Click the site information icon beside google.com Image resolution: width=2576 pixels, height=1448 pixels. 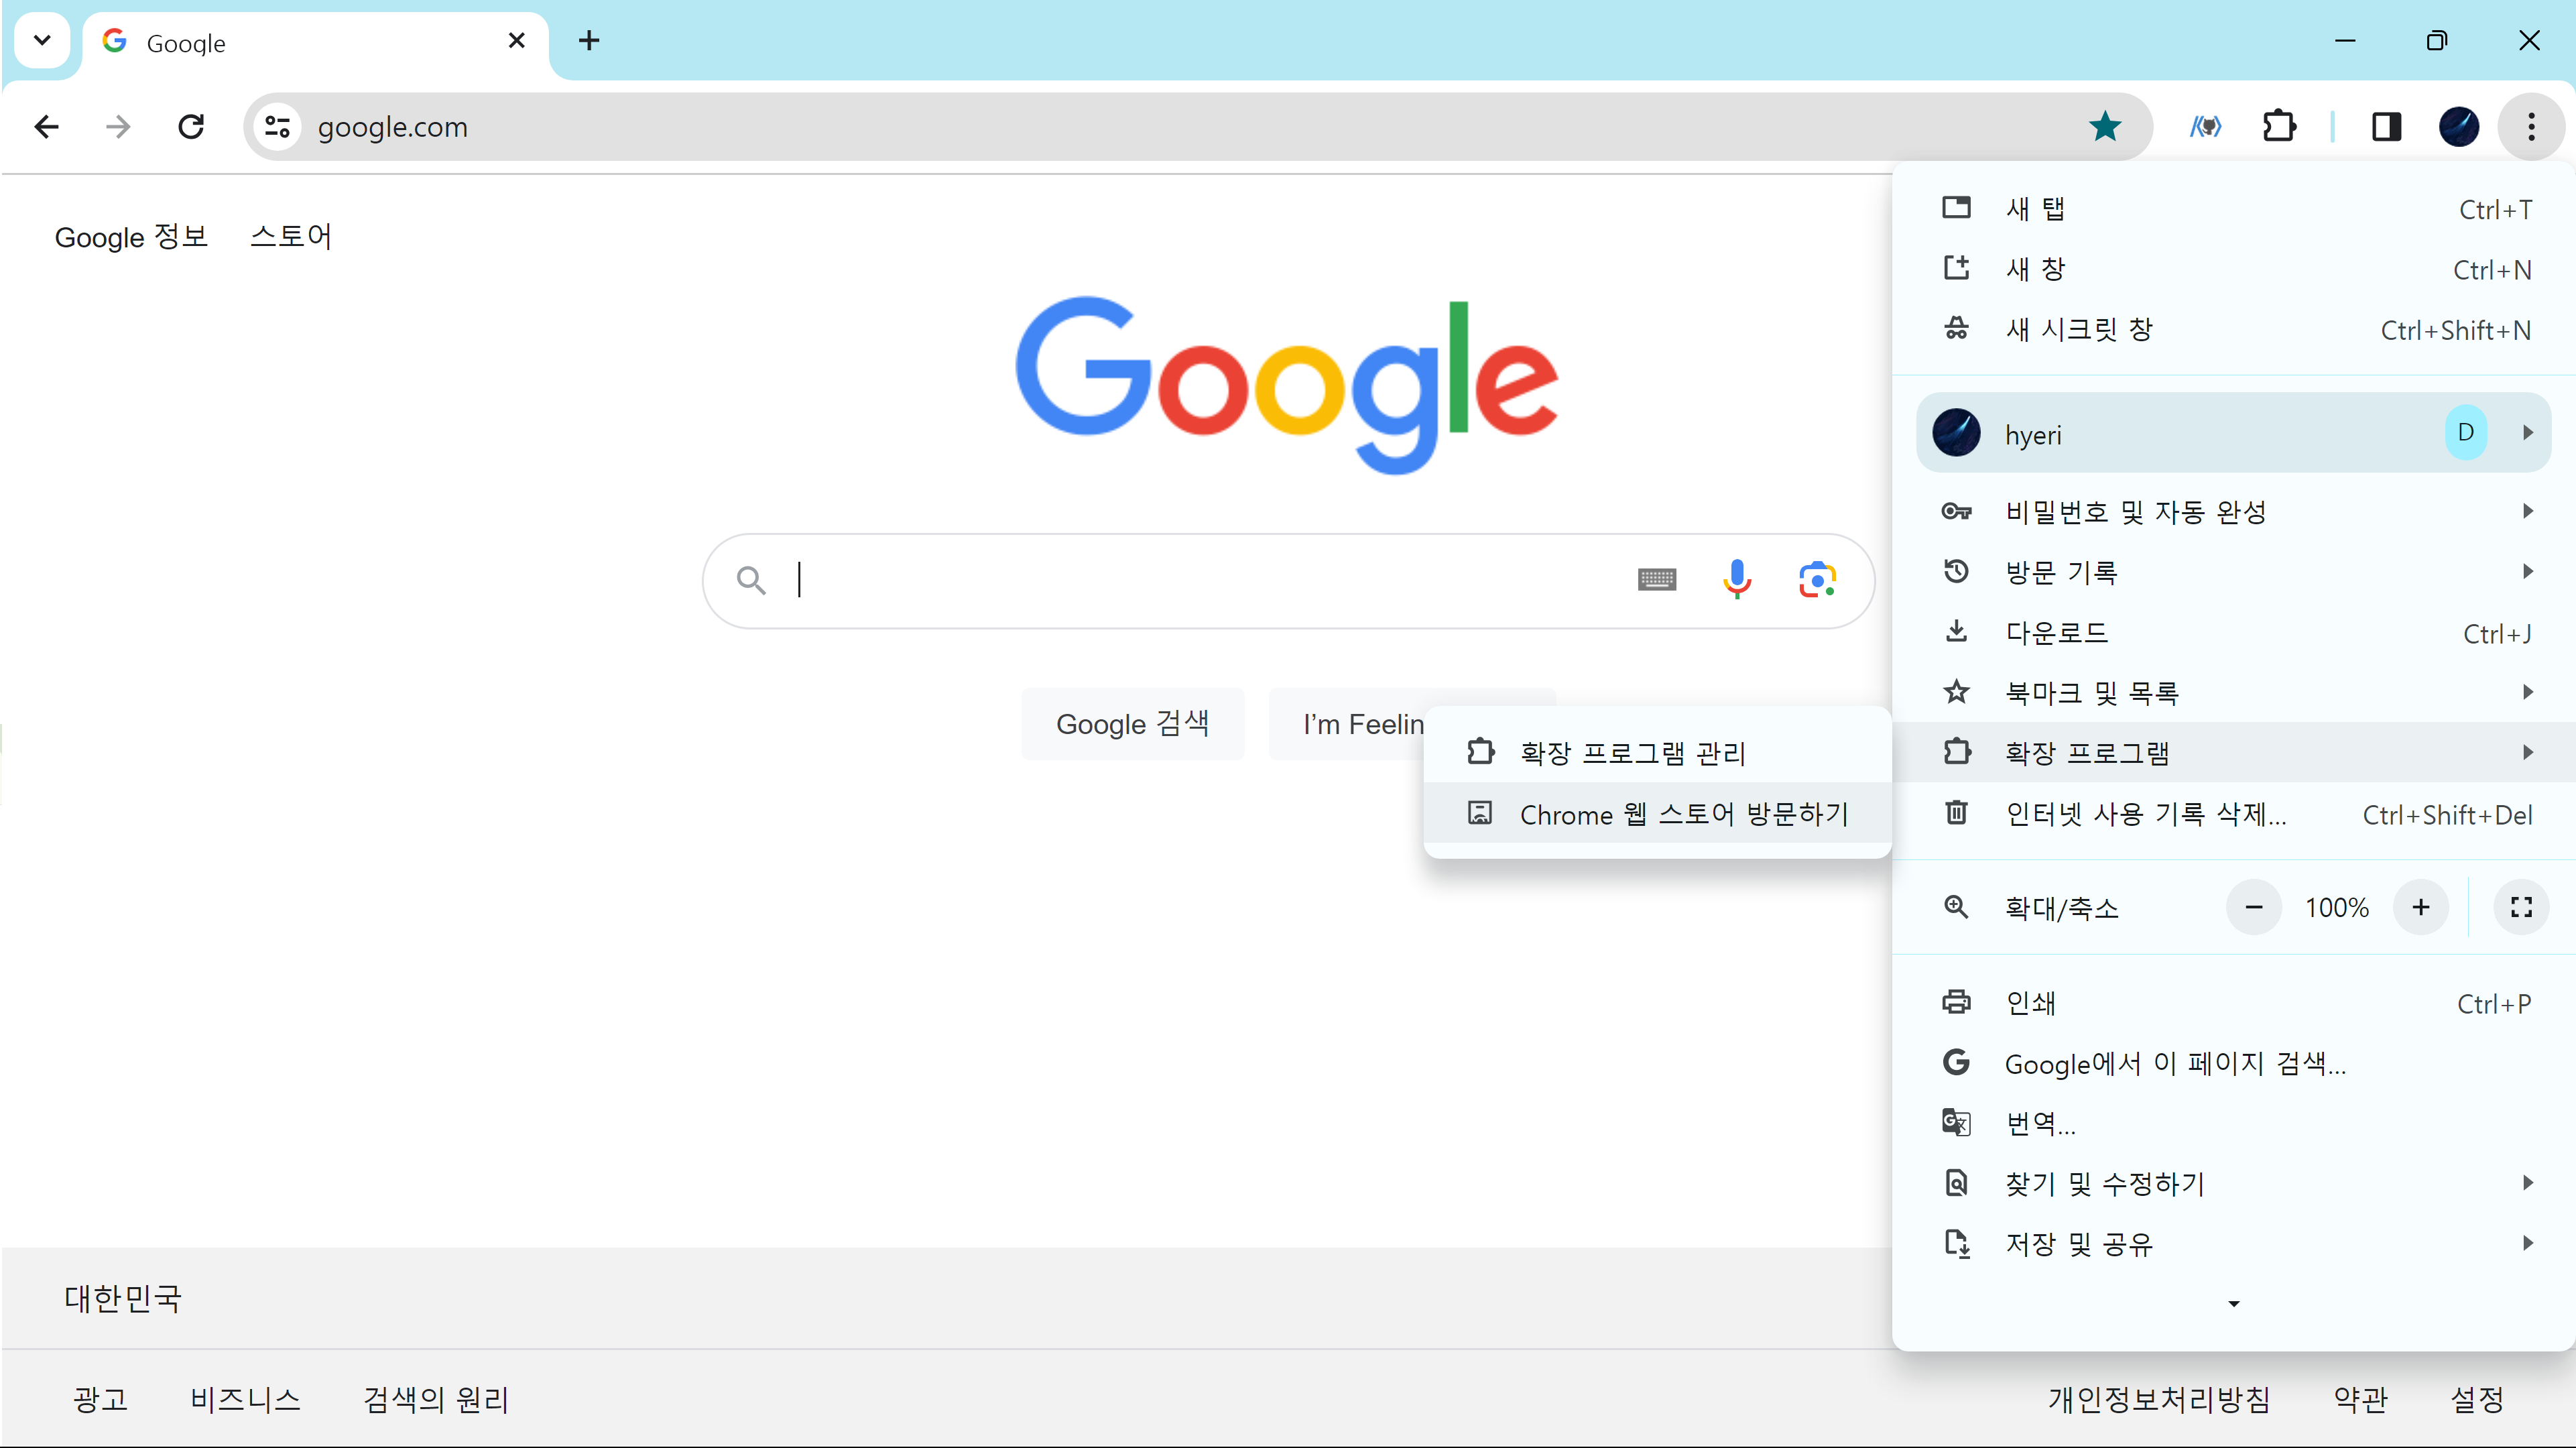pyautogui.click(x=278, y=127)
